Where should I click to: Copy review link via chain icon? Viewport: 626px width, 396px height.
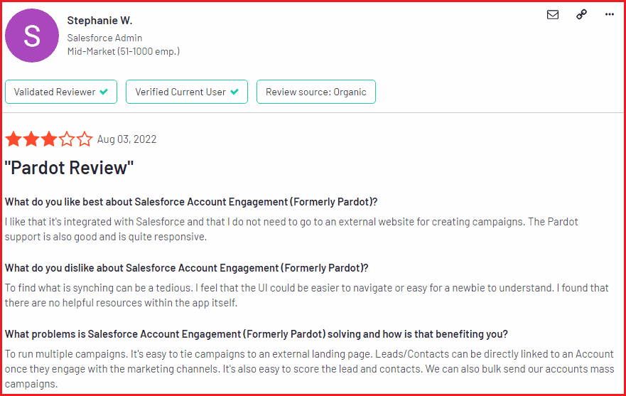point(581,14)
